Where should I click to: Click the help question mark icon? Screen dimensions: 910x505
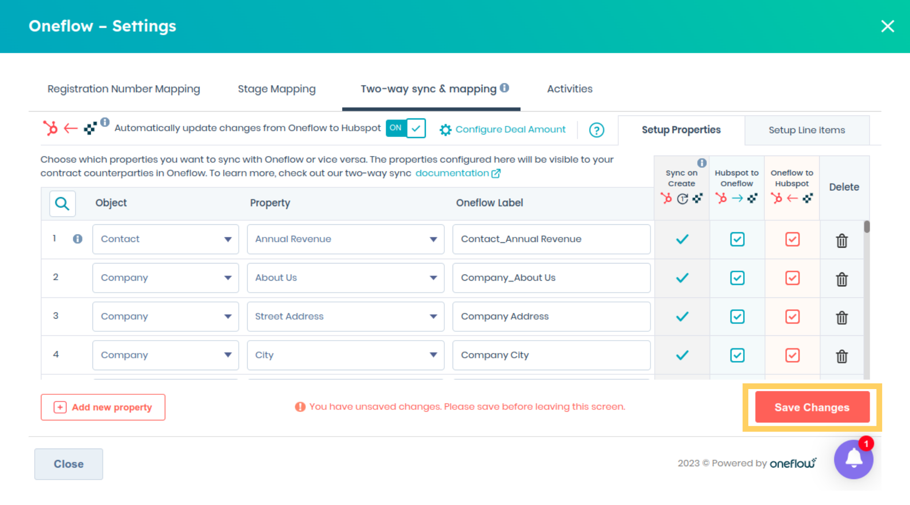click(597, 130)
